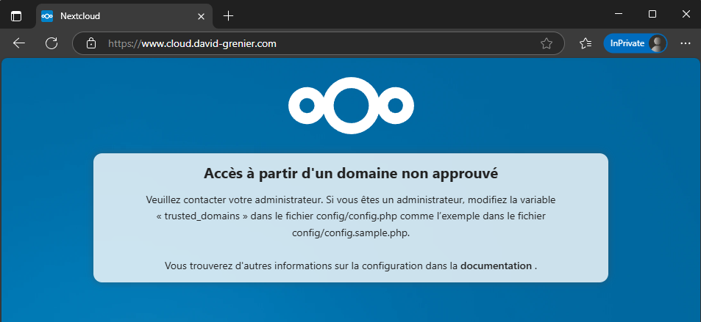This screenshot has width=701, height=322.
Task: Close the browser window
Action: tap(684, 15)
